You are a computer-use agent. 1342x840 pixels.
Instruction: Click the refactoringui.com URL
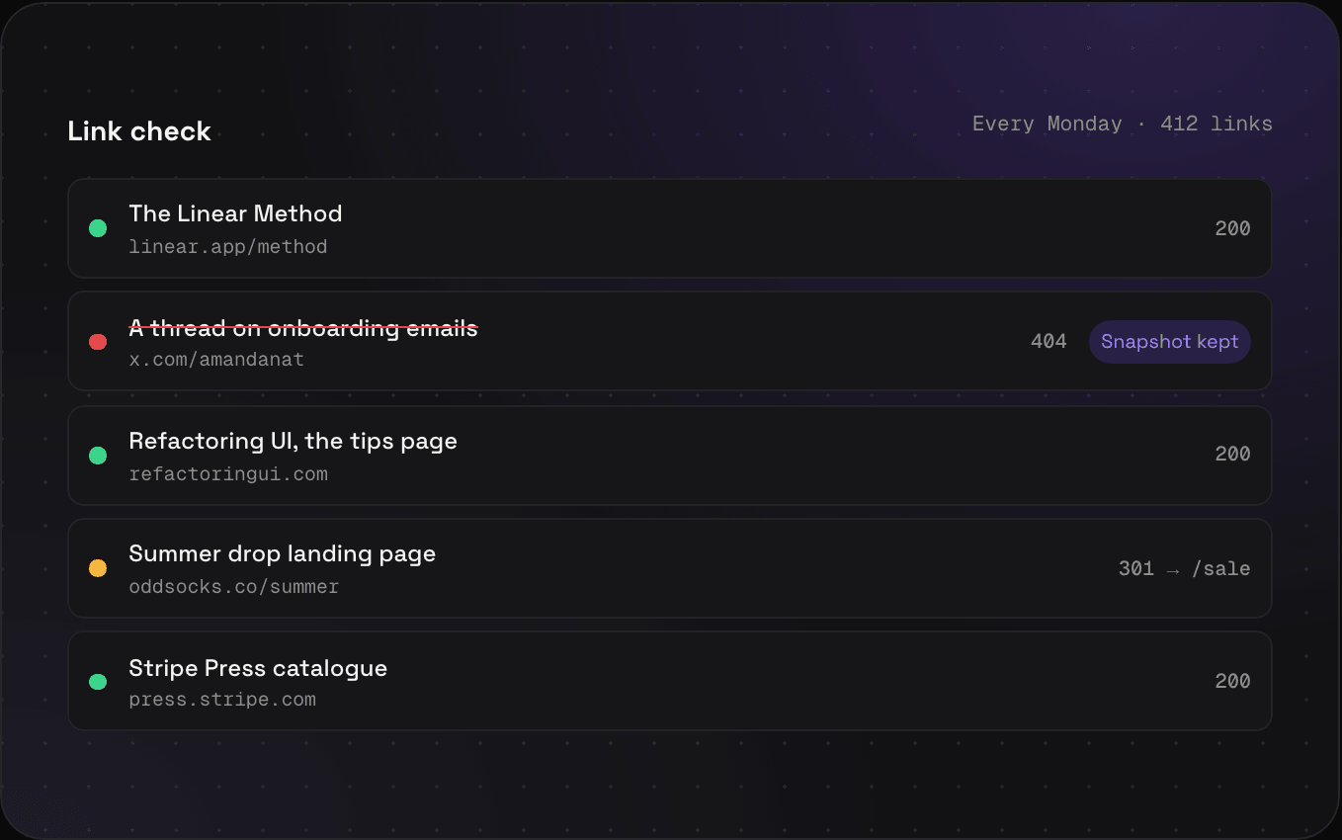(228, 474)
